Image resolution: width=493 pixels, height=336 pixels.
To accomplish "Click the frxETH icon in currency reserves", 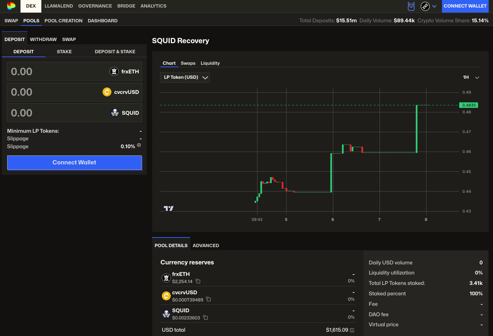I will [x=166, y=278].
